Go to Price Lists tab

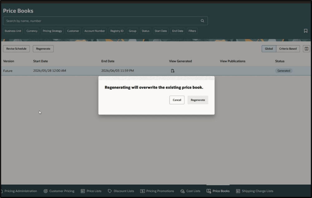(x=94, y=191)
